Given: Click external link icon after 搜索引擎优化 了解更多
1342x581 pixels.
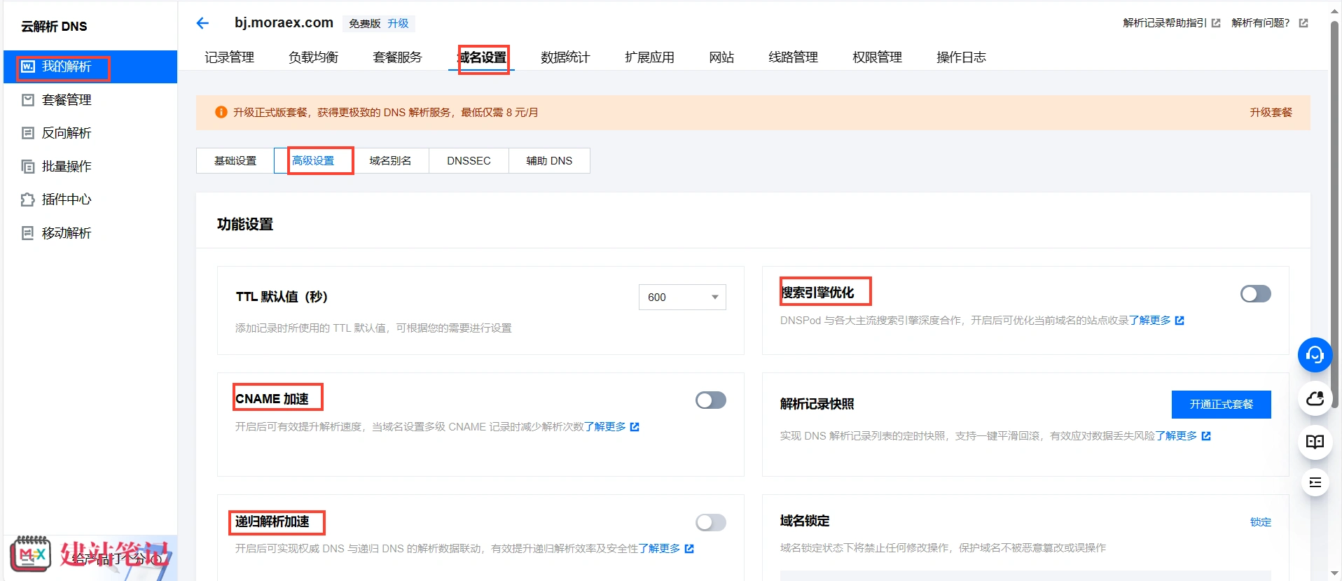Looking at the screenshot, I should (x=1180, y=321).
